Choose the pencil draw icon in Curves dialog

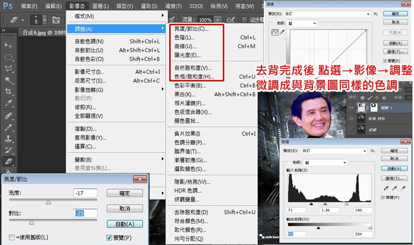click(x=282, y=32)
